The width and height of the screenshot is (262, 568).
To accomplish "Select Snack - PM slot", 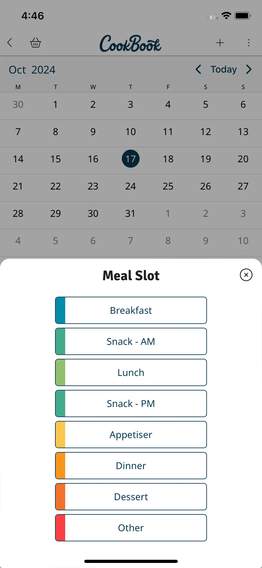I will pos(131,403).
